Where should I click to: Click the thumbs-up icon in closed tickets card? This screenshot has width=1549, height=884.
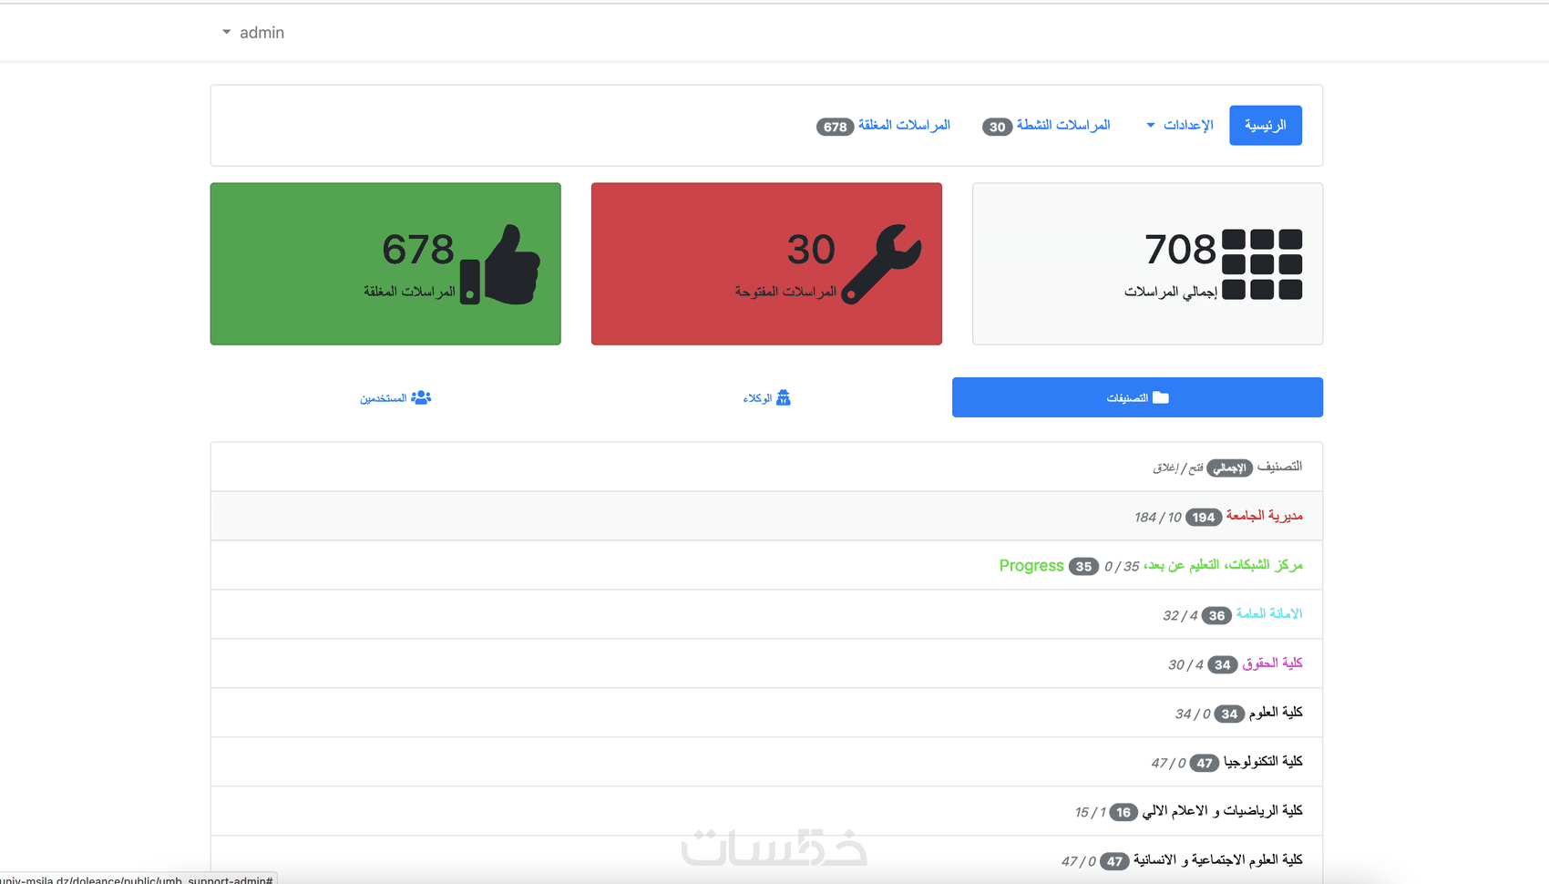click(500, 264)
